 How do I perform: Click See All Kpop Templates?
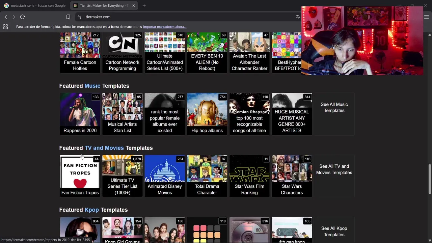point(334,232)
